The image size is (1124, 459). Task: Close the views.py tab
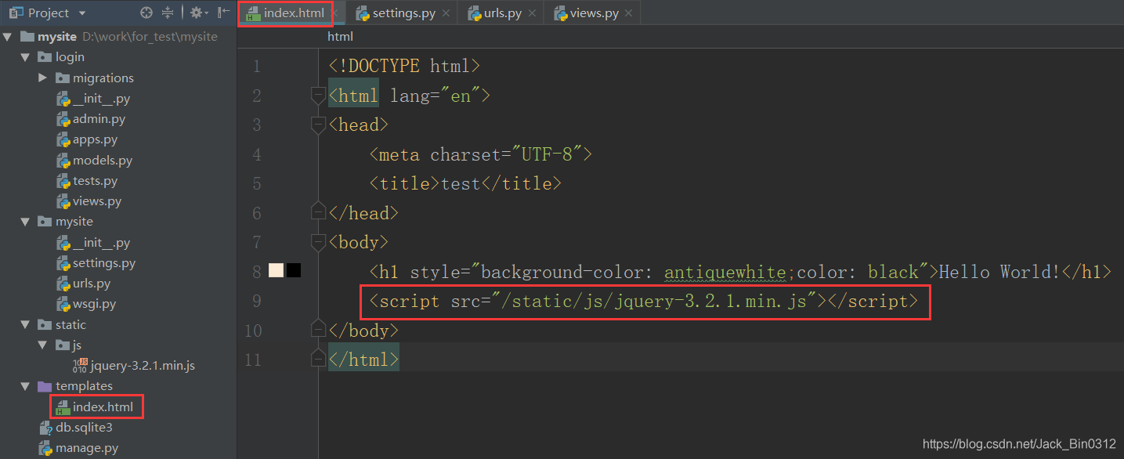(x=629, y=13)
